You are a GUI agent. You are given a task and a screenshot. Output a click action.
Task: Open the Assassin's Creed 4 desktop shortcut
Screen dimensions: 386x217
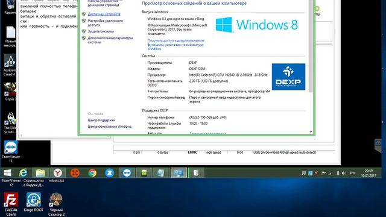tap(10, 65)
